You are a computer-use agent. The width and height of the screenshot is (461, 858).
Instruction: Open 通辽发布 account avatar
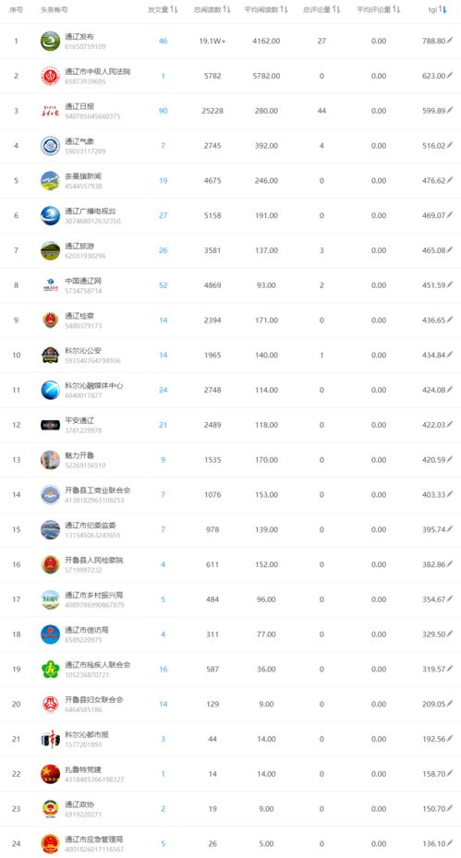coord(51,41)
